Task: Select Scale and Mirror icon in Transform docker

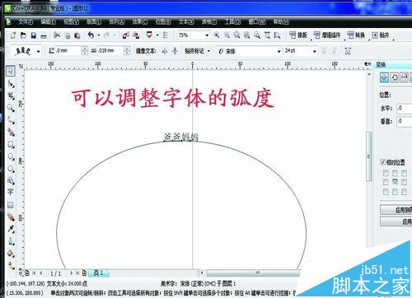Action: (x=404, y=77)
